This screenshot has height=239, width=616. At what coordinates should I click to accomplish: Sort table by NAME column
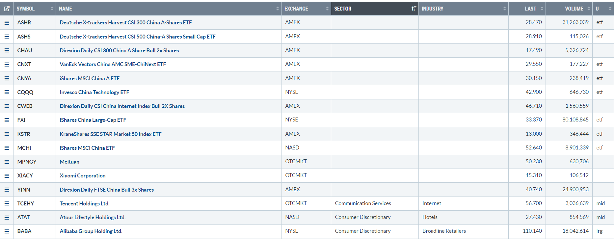pyautogui.click(x=168, y=9)
